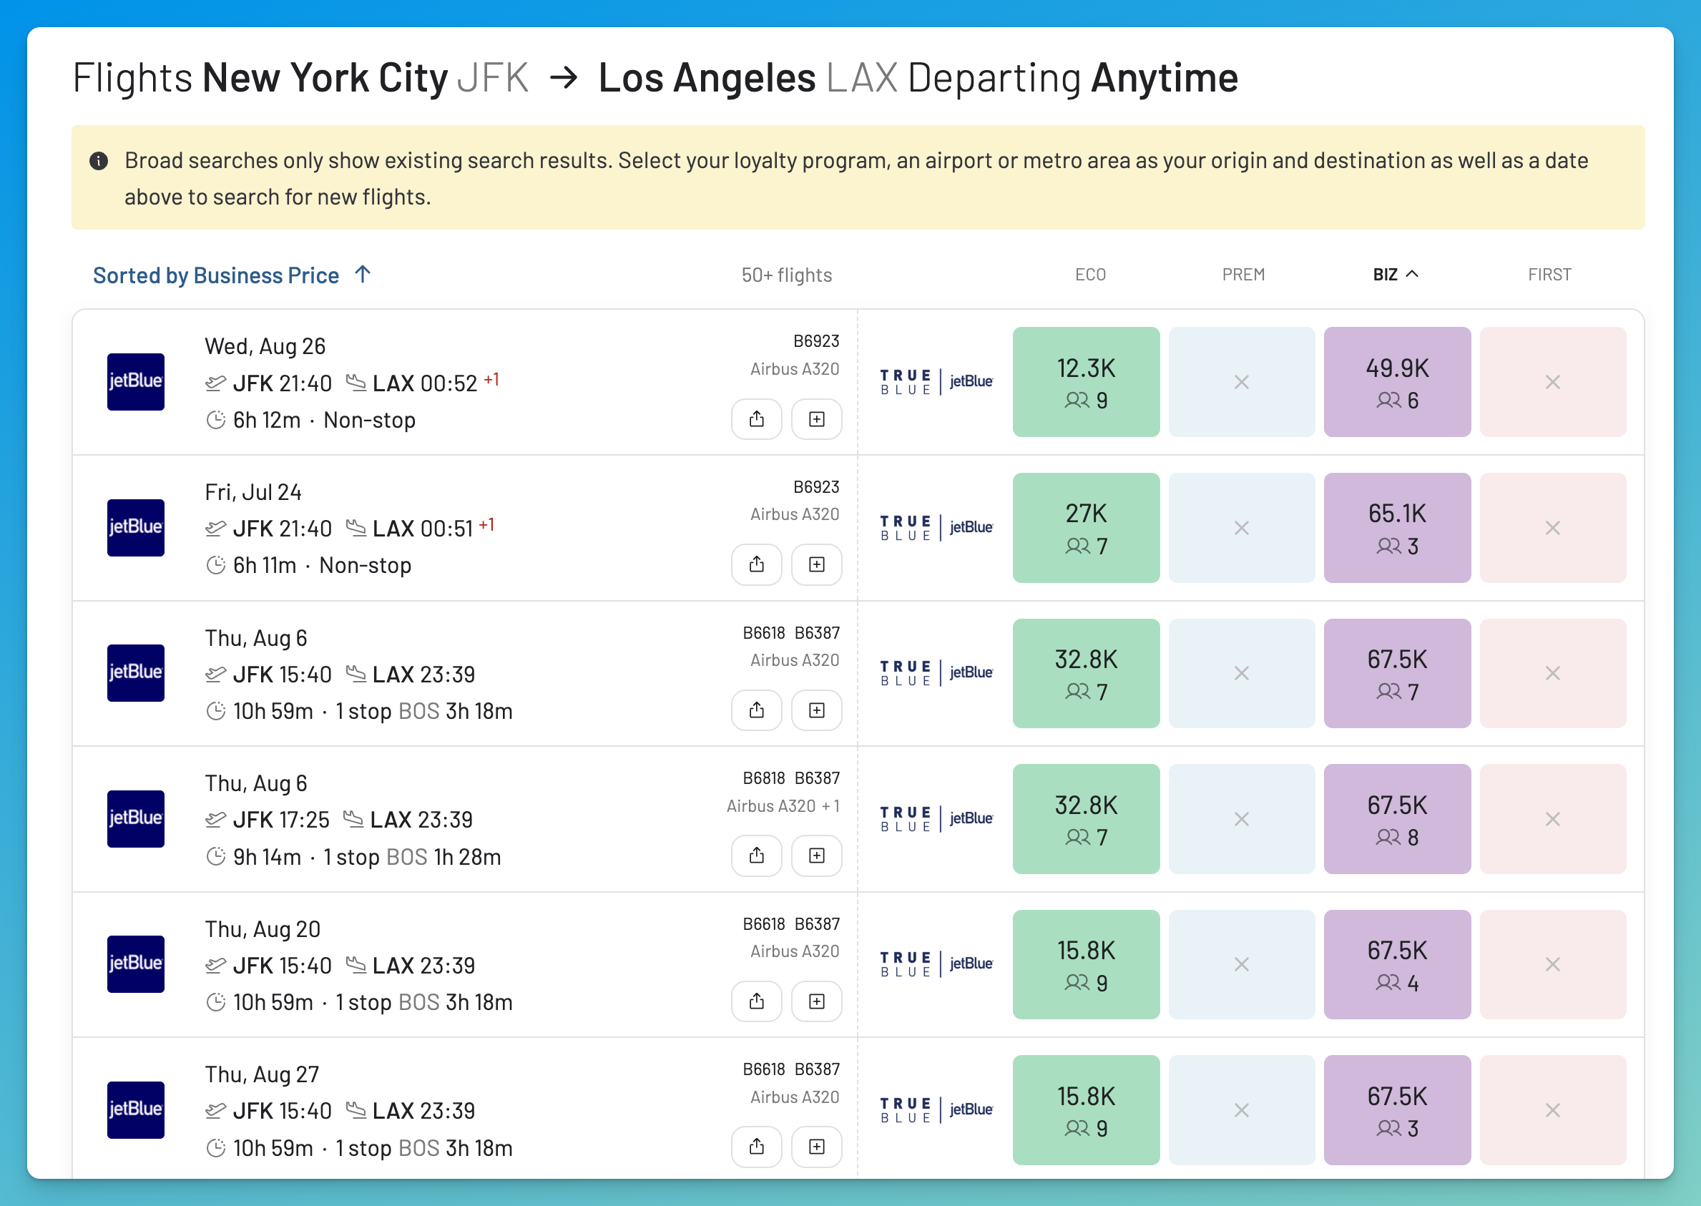Expand details for Wed, Aug 26 flight
Image resolution: width=1701 pixels, height=1206 pixels.
817,420
